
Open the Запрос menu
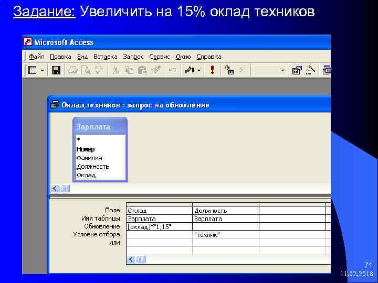pos(133,57)
